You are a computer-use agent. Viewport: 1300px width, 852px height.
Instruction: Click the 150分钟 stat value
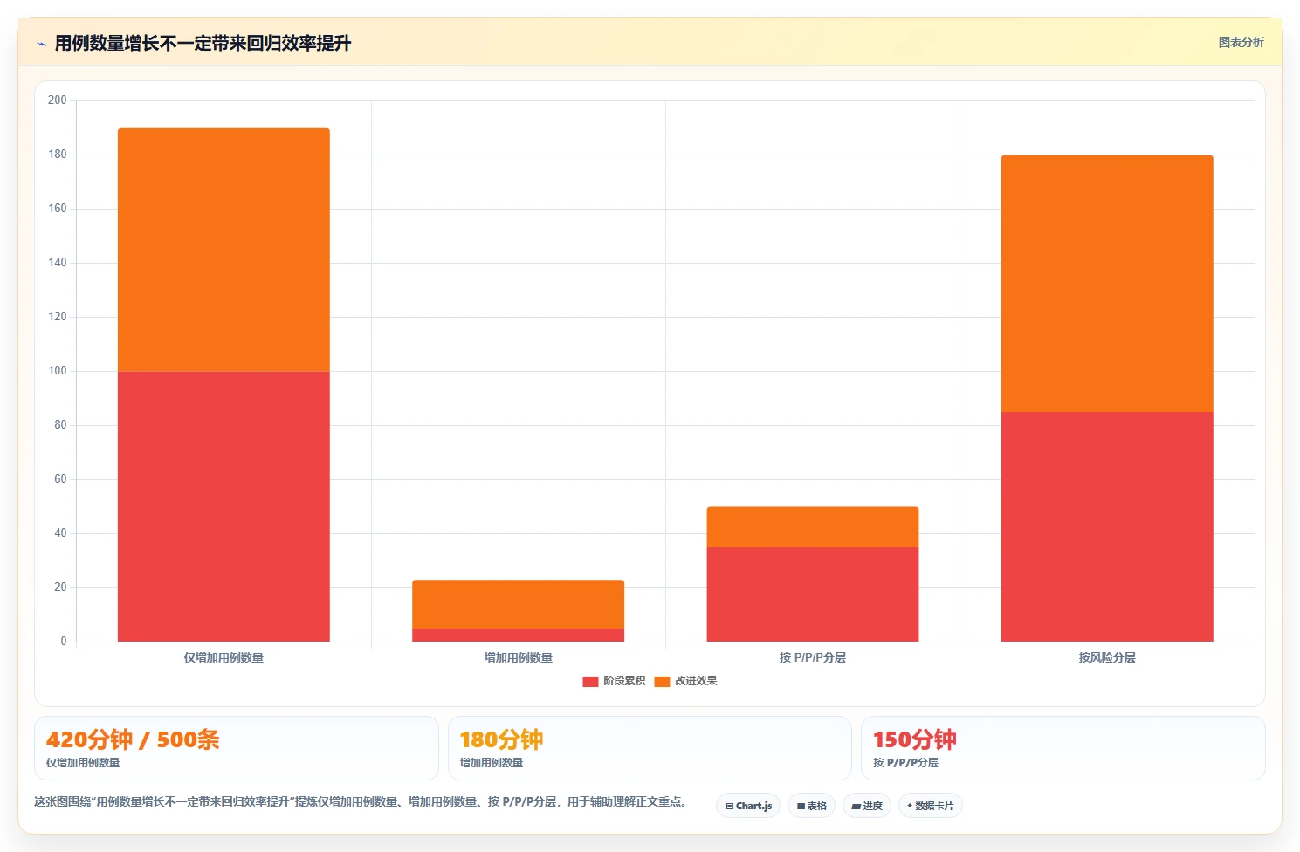(915, 739)
